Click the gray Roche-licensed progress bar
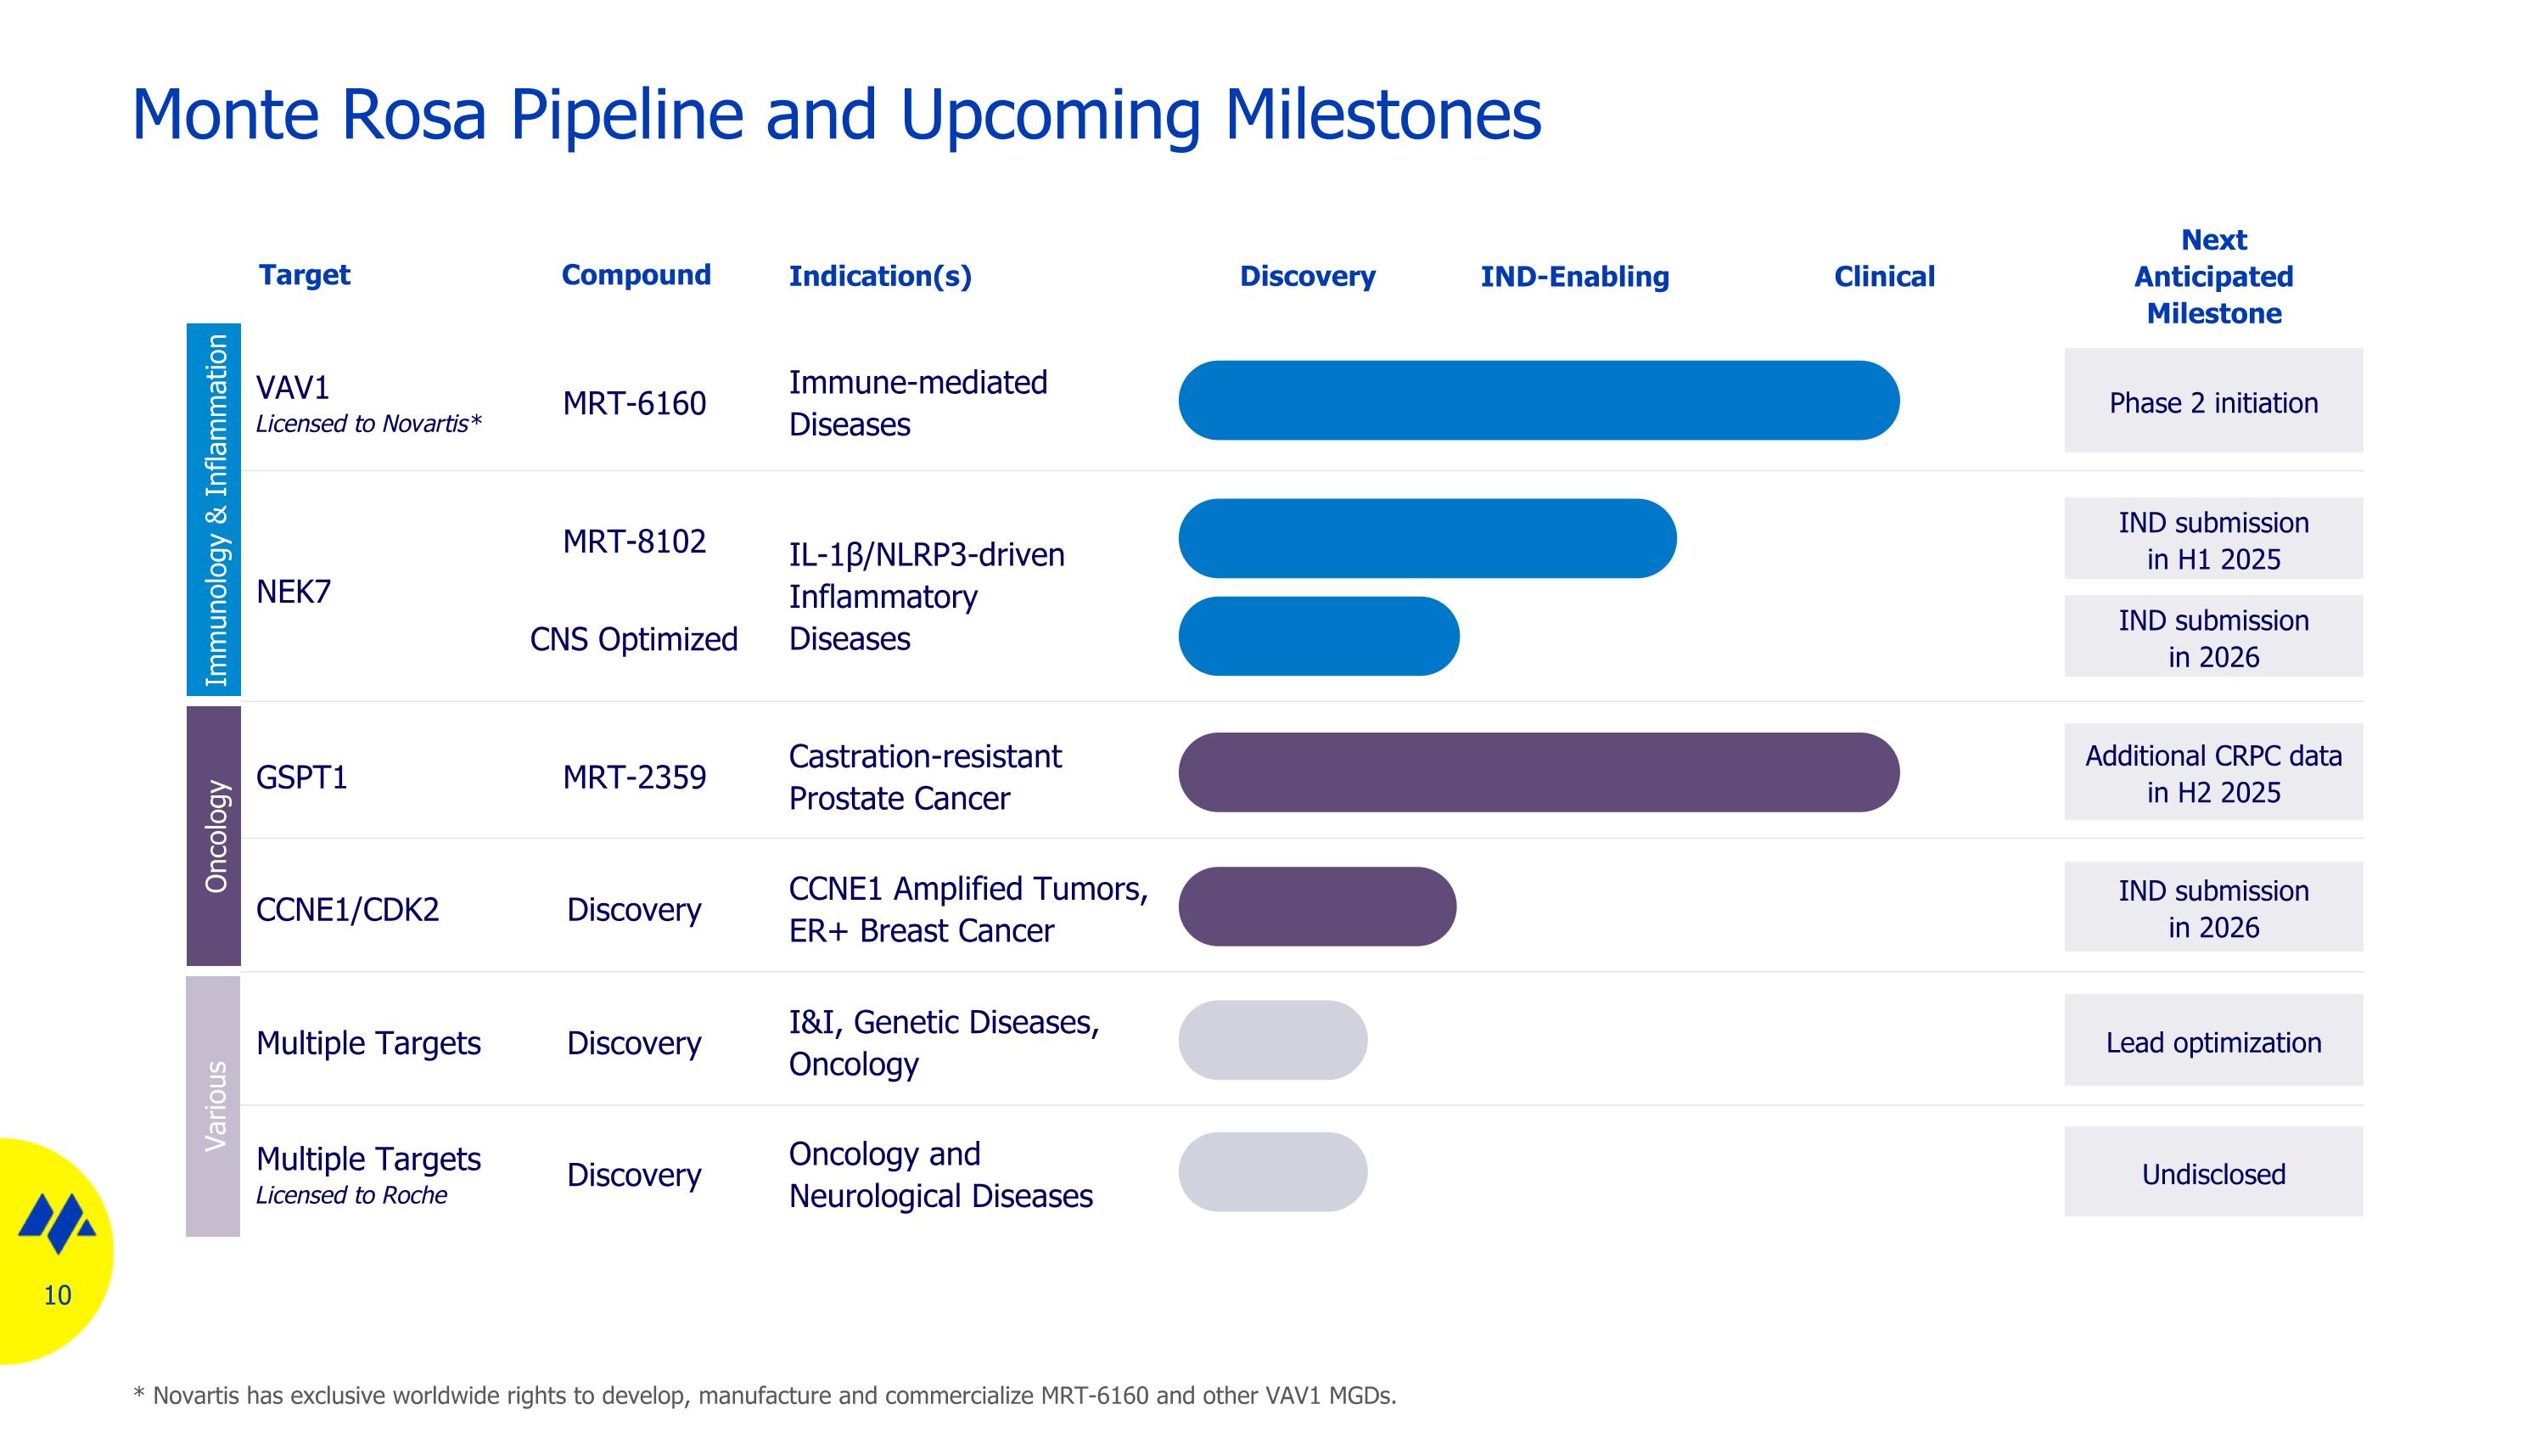 pyautogui.click(x=1272, y=1172)
